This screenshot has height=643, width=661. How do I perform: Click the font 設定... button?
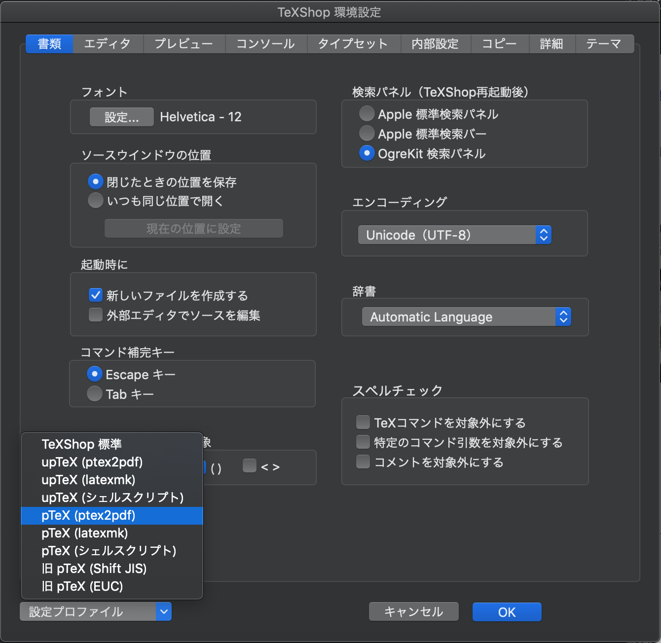pyautogui.click(x=121, y=117)
